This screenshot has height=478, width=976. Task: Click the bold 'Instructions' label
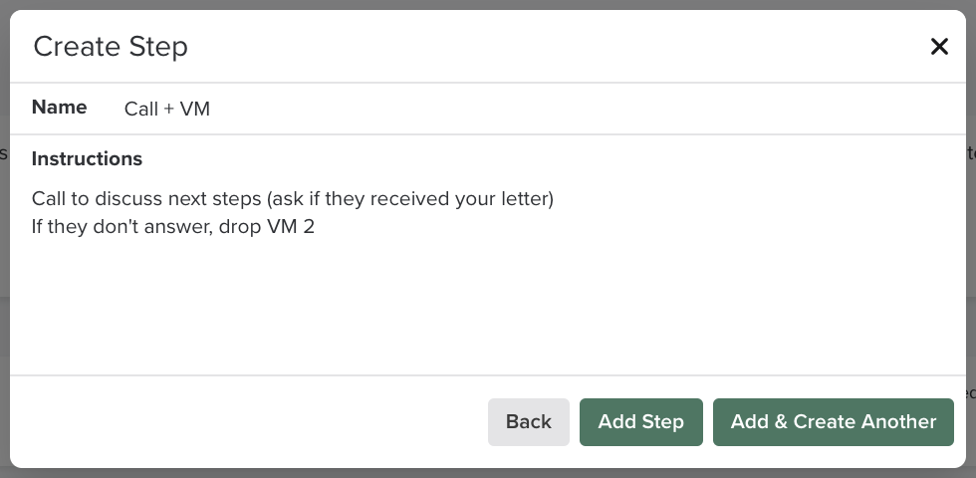click(x=87, y=158)
